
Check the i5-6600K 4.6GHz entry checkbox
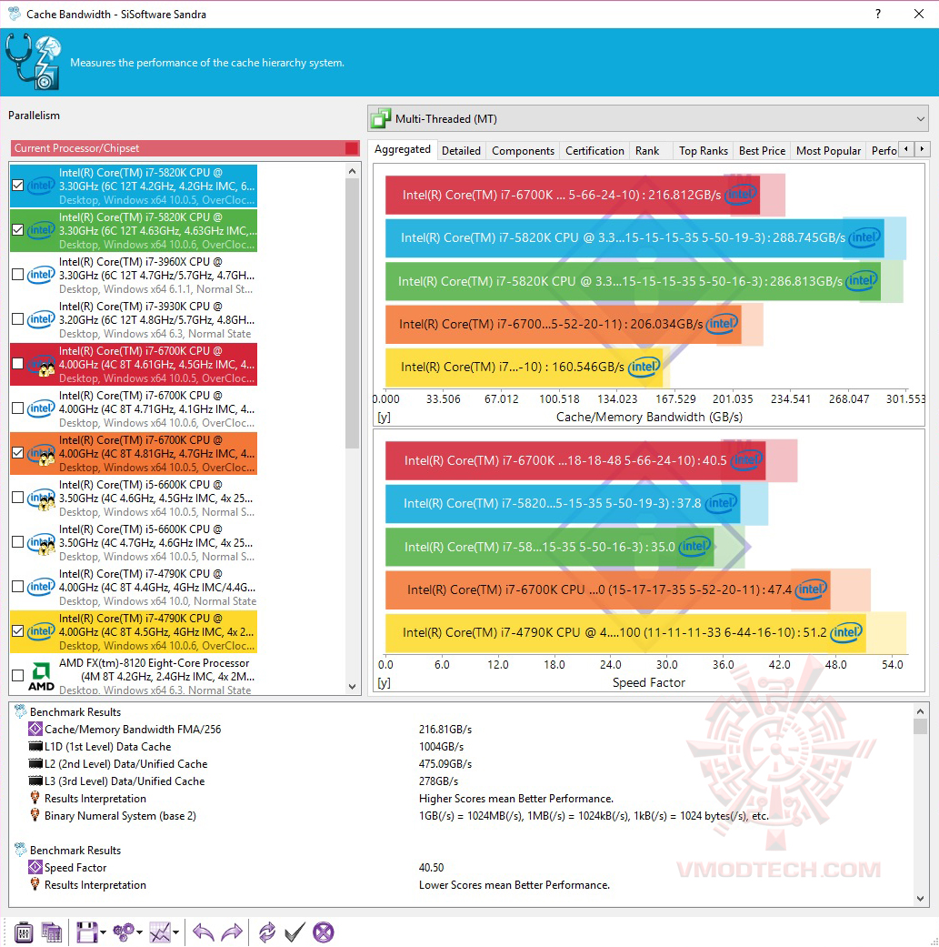[18, 498]
